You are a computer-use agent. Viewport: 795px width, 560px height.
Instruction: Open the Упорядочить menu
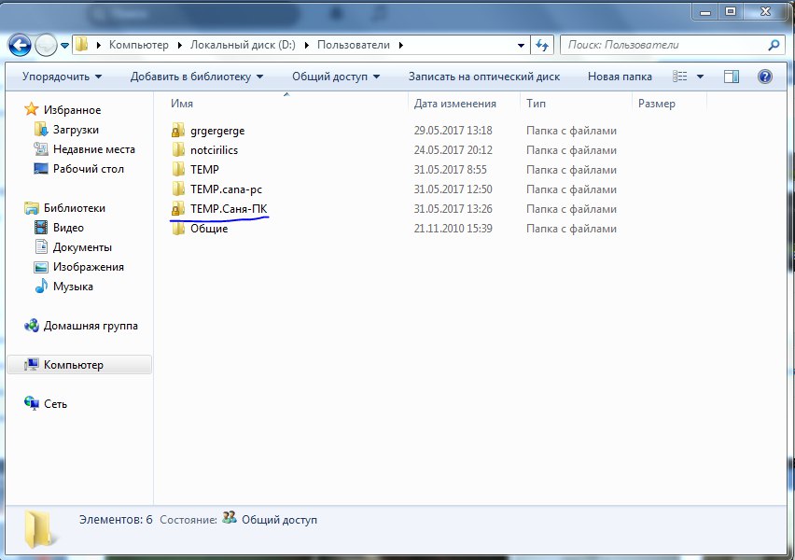coord(62,77)
